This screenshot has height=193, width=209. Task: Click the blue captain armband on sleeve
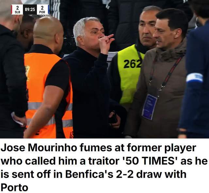[x=195, y=78]
